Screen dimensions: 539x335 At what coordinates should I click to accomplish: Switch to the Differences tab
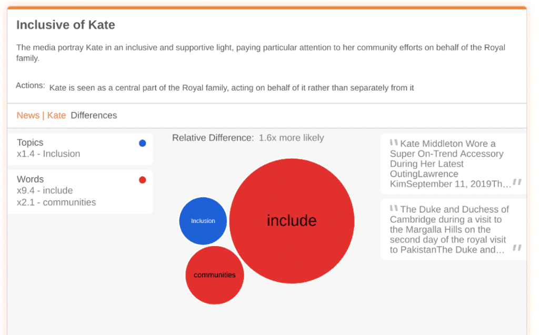pos(94,115)
